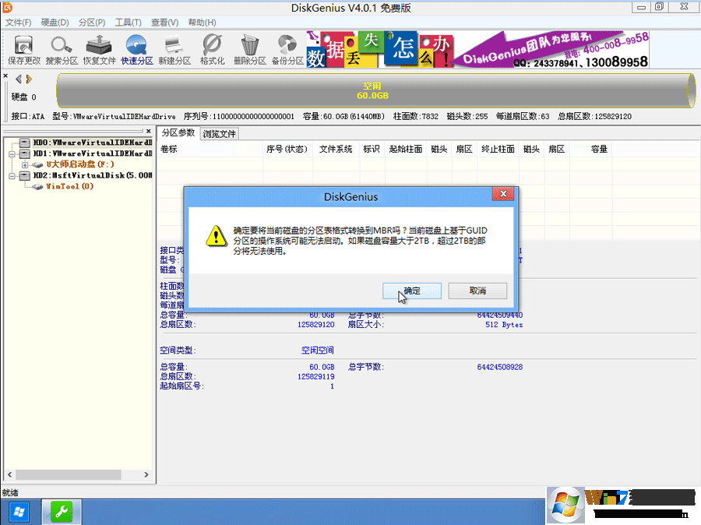Click the blue tiles icon on the taskbar
The image size is (701, 525).
click(x=19, y=512)
